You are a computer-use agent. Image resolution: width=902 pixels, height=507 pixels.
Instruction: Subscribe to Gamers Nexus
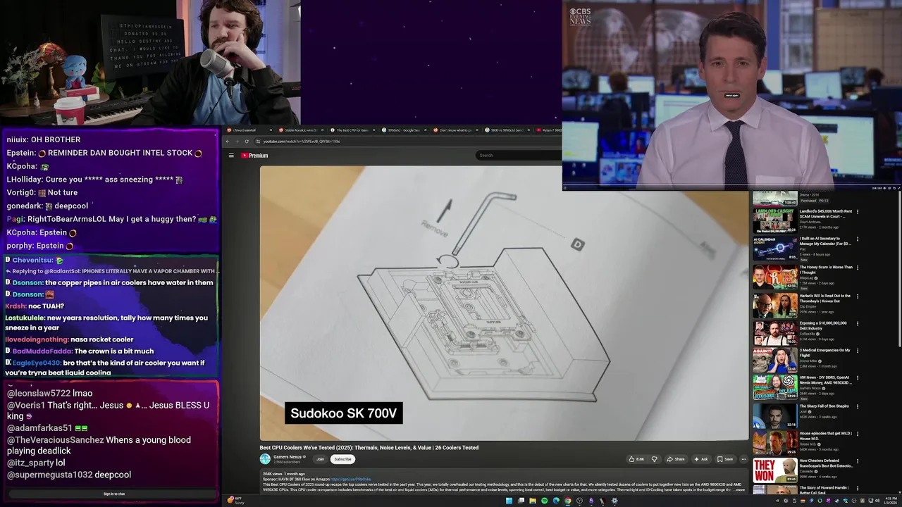pyautogui.click(x=342, y=459)
